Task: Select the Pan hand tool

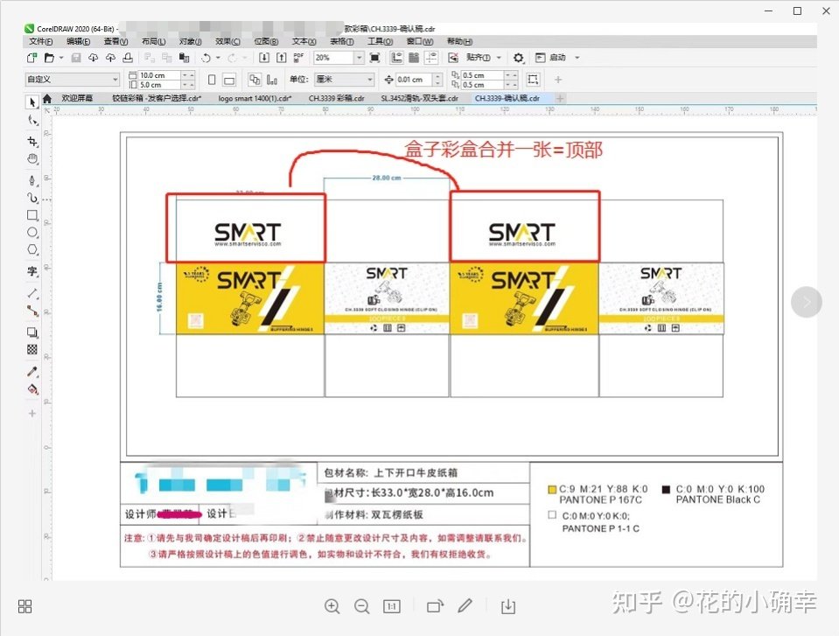Action: [x=32, y=159]
